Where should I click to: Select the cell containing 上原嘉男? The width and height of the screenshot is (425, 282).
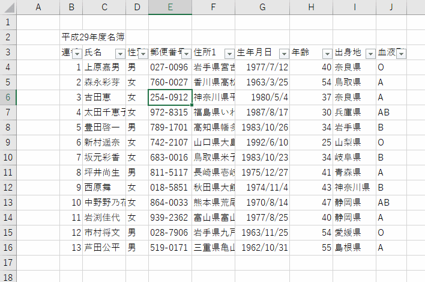[x=103, y=67]
